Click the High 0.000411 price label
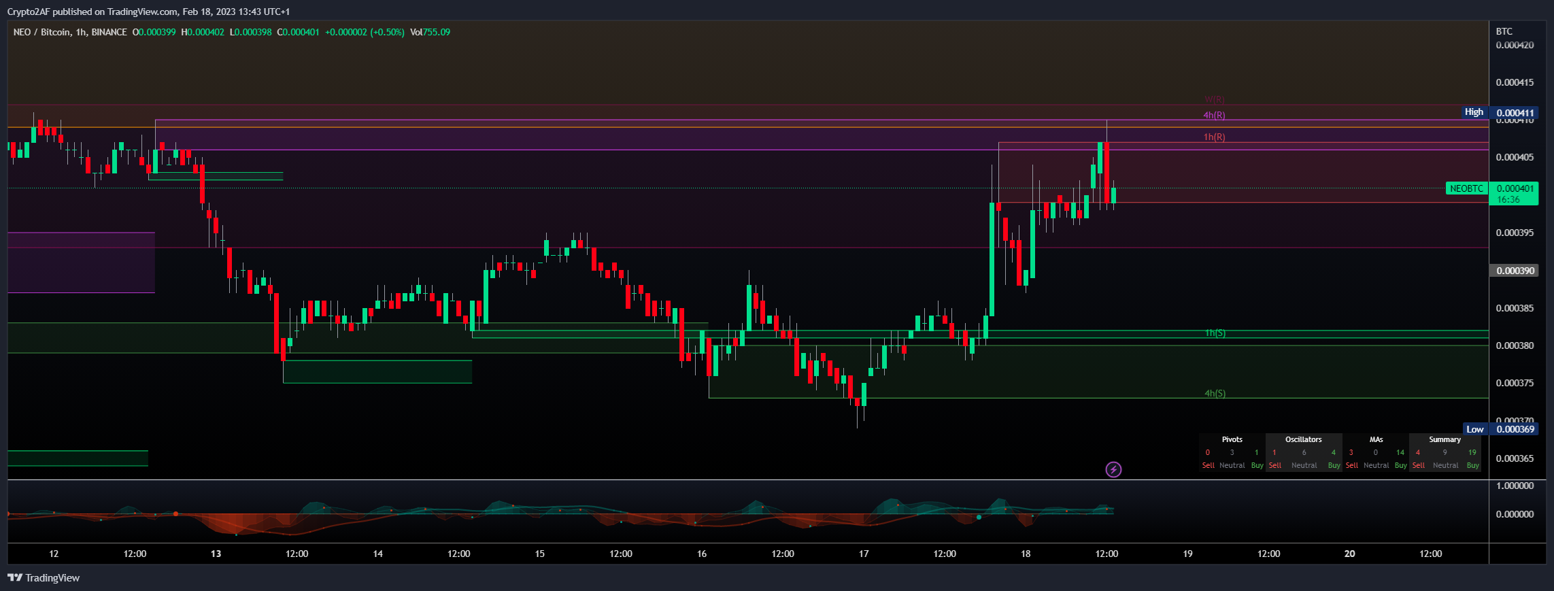This screenshot has width=1554, height=591. tap(1500, 112)
